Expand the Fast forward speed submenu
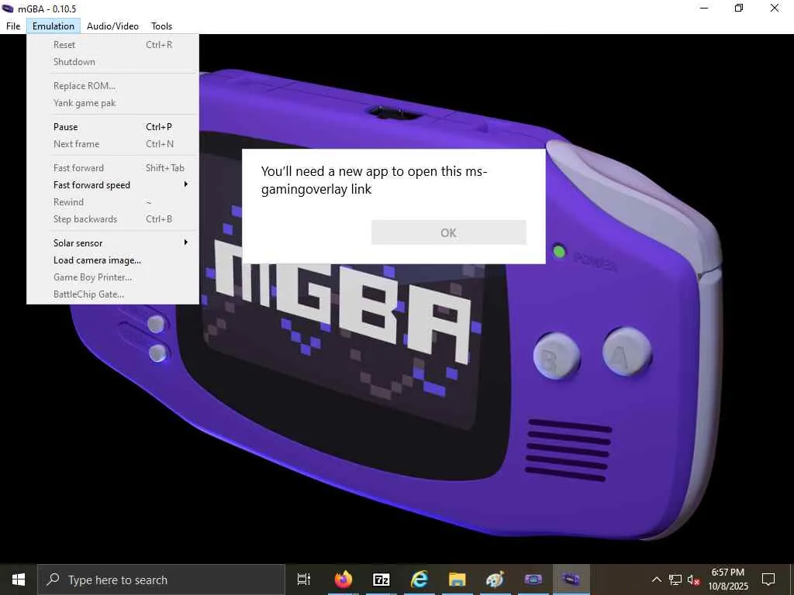The width and height of the screenshot is (794, 595). [x=112, y=184]
